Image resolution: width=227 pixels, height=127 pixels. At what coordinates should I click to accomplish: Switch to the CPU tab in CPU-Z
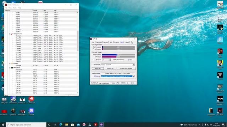[93, 42]
